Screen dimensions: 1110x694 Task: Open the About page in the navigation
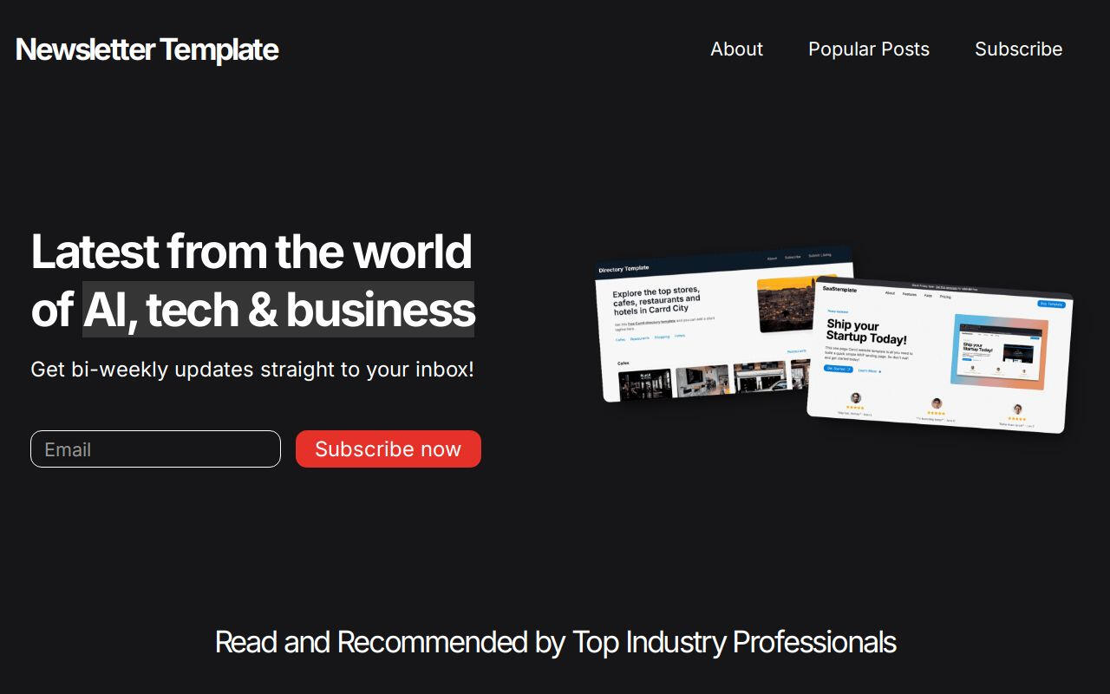click(736, 49)
